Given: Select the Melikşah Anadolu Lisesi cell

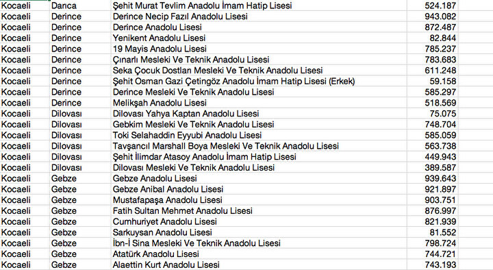Looking at the screenshot, I should (259, 103).
